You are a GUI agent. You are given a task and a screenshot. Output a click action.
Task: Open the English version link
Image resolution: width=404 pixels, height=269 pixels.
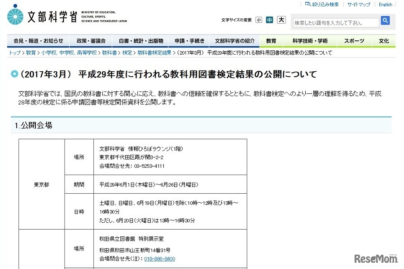point(385,4)
